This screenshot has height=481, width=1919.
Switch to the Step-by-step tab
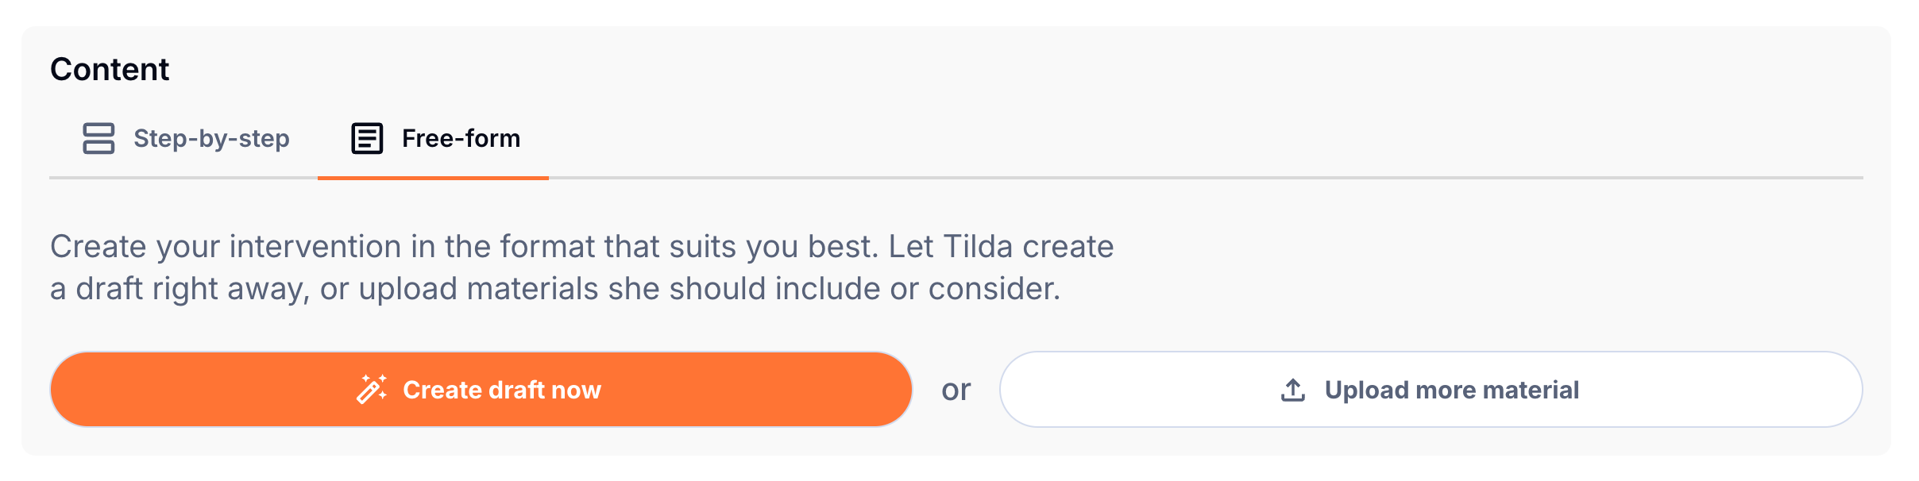click(186, 139)
